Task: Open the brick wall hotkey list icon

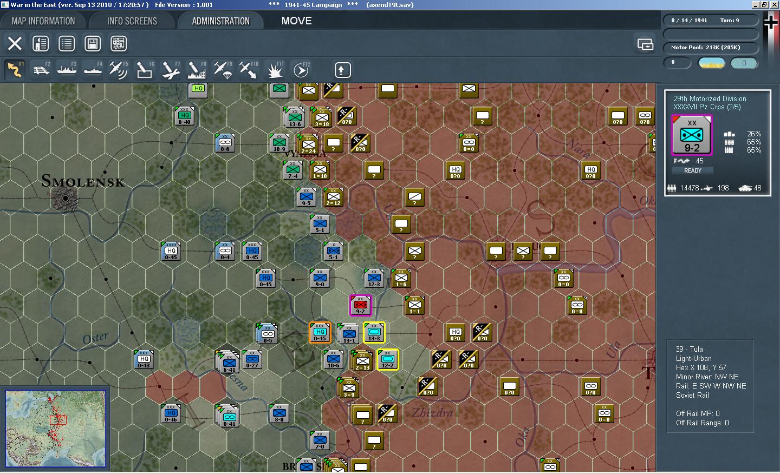Action: (x=119, y=43)
